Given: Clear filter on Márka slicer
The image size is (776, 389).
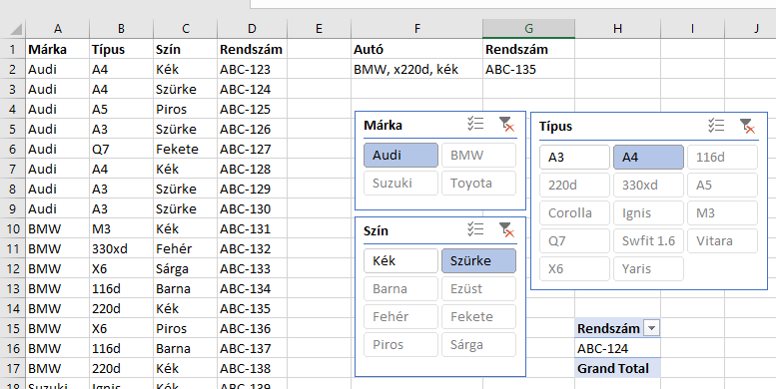Looking at the screenshot, I should [506, 124].
